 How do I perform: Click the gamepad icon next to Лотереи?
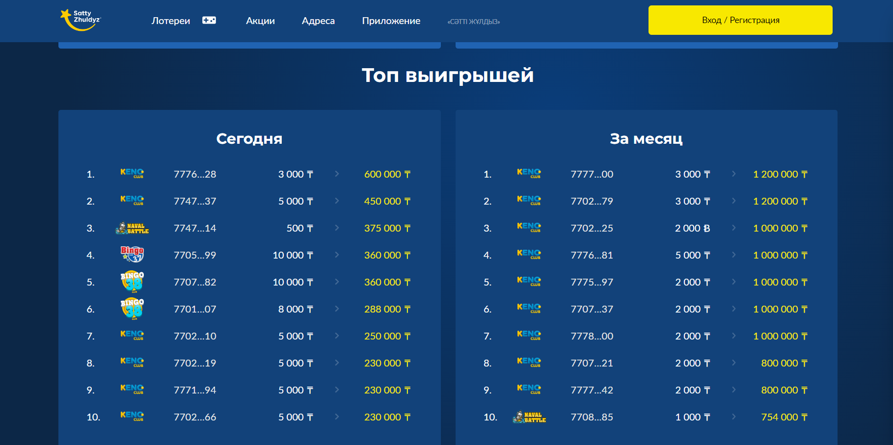[209, 20]
